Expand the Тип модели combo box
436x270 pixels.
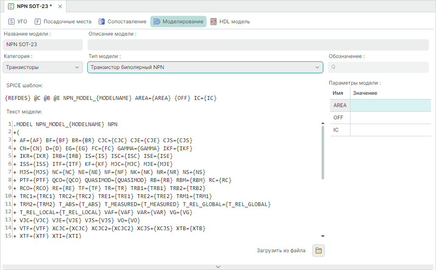pos(205,67)
